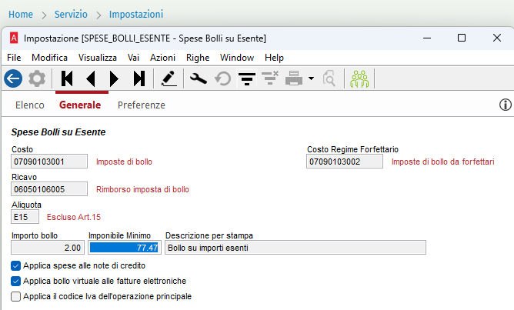Open the Help menu
The width and height of the screenshot is (514, 310).
coord(274,58)
